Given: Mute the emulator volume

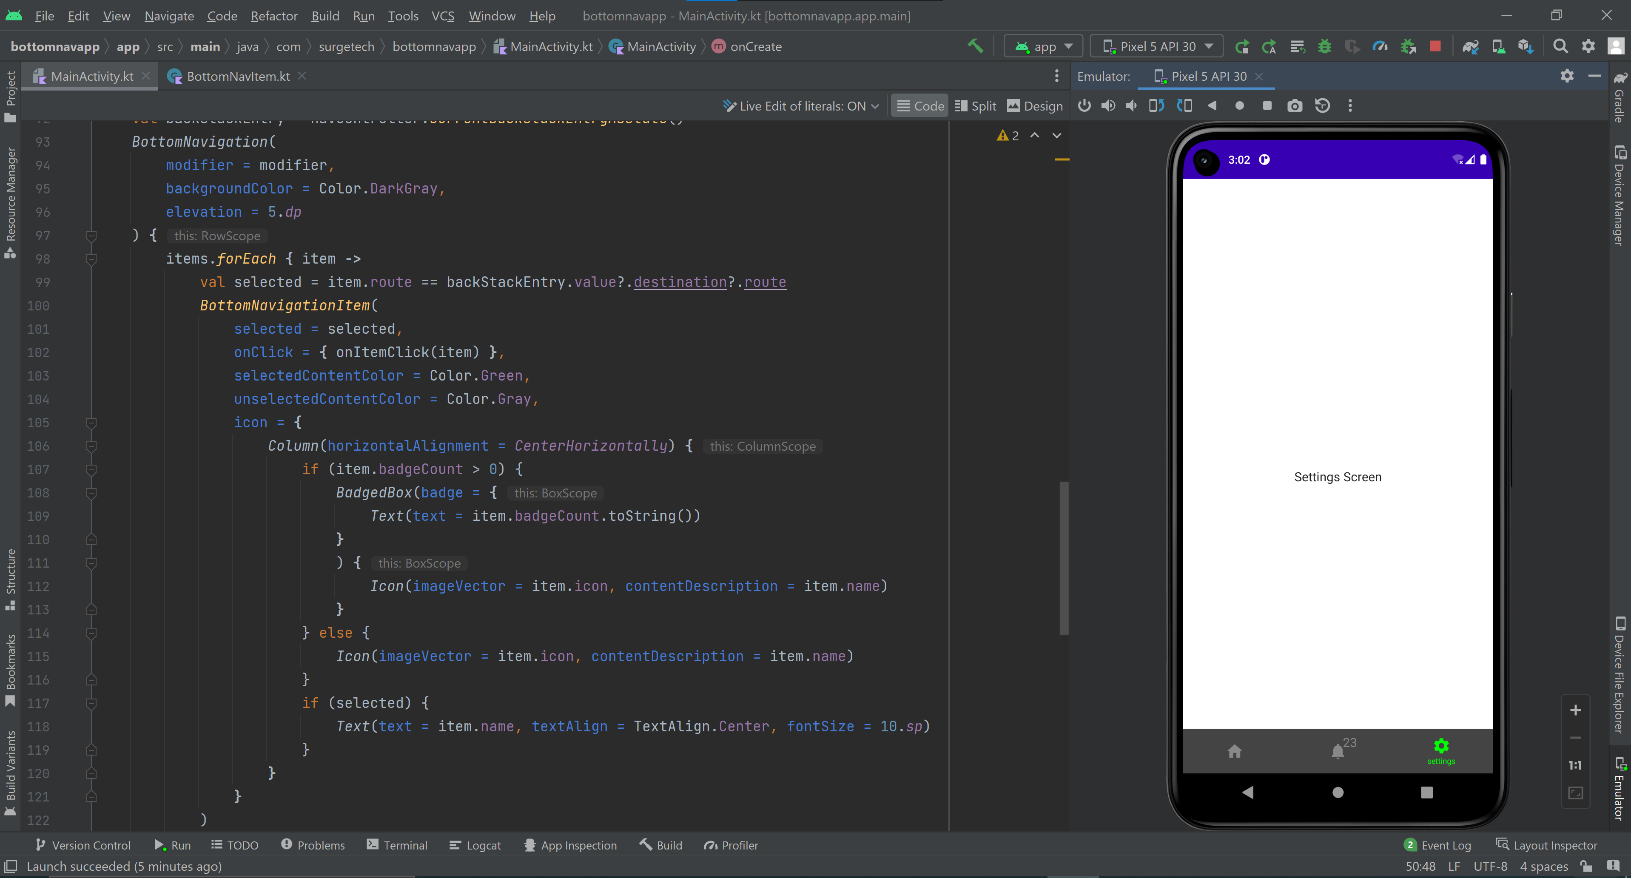Looking at the screenshot, I should point(1131,106).
